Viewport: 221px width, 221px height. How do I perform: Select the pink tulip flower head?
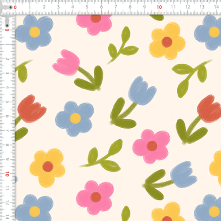66,62
